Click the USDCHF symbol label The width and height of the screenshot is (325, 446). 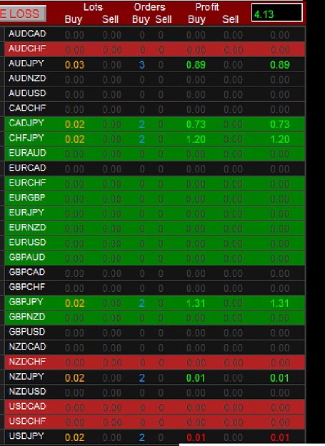click(x=27, y=421)
